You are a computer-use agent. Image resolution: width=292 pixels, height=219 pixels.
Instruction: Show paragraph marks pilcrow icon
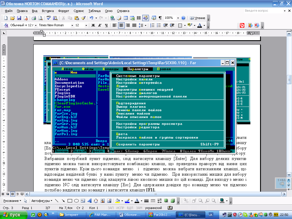pyautogui.click(x=160, y=18)
